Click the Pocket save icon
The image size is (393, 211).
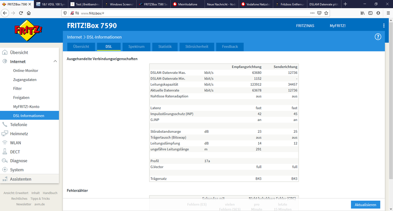(319, 13)
